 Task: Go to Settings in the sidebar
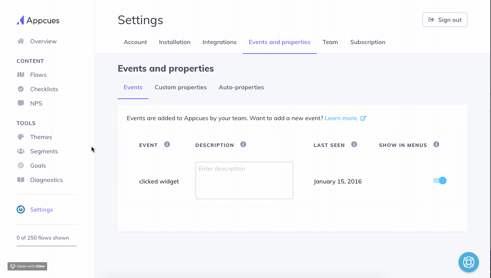pos(41,209)
